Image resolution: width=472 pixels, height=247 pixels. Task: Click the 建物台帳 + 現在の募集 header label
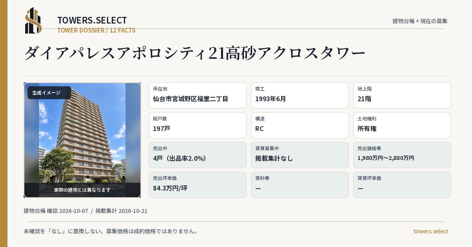(420, 21)
